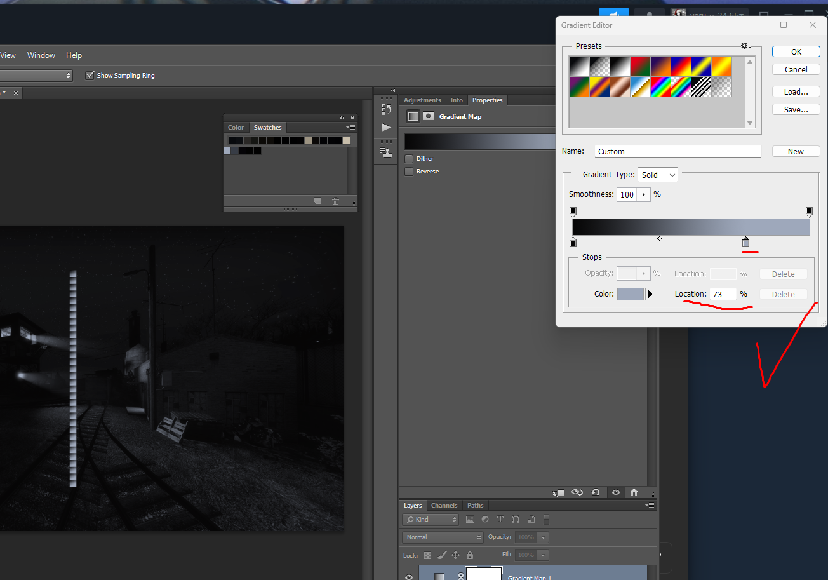Click the clip to layer icon
This screenshot has width=828, height=580.
point(558,492)
